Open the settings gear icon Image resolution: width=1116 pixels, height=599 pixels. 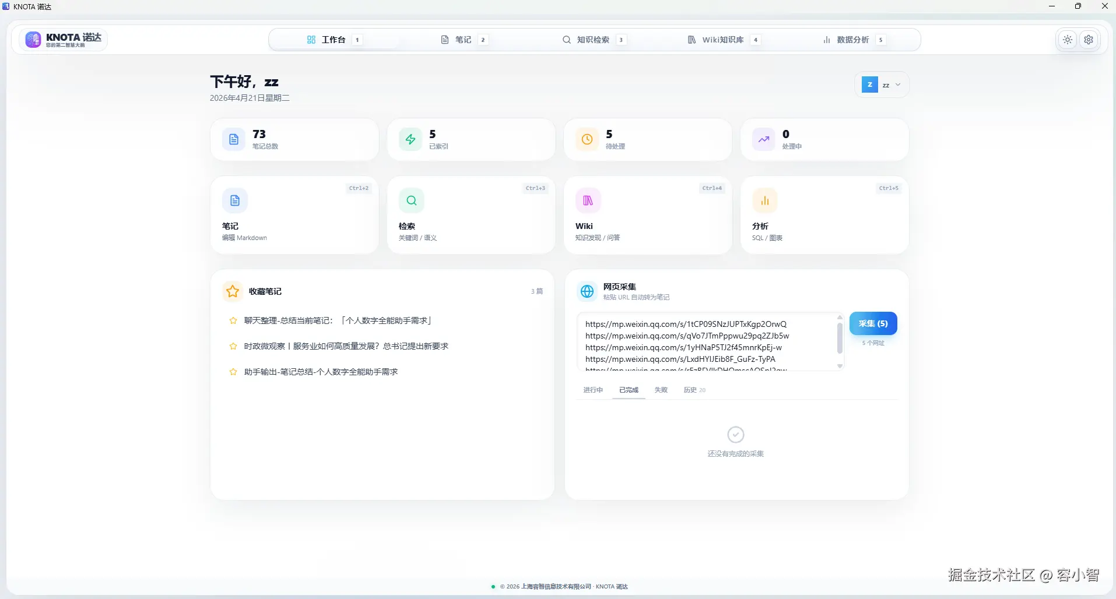pos(1089,39)
